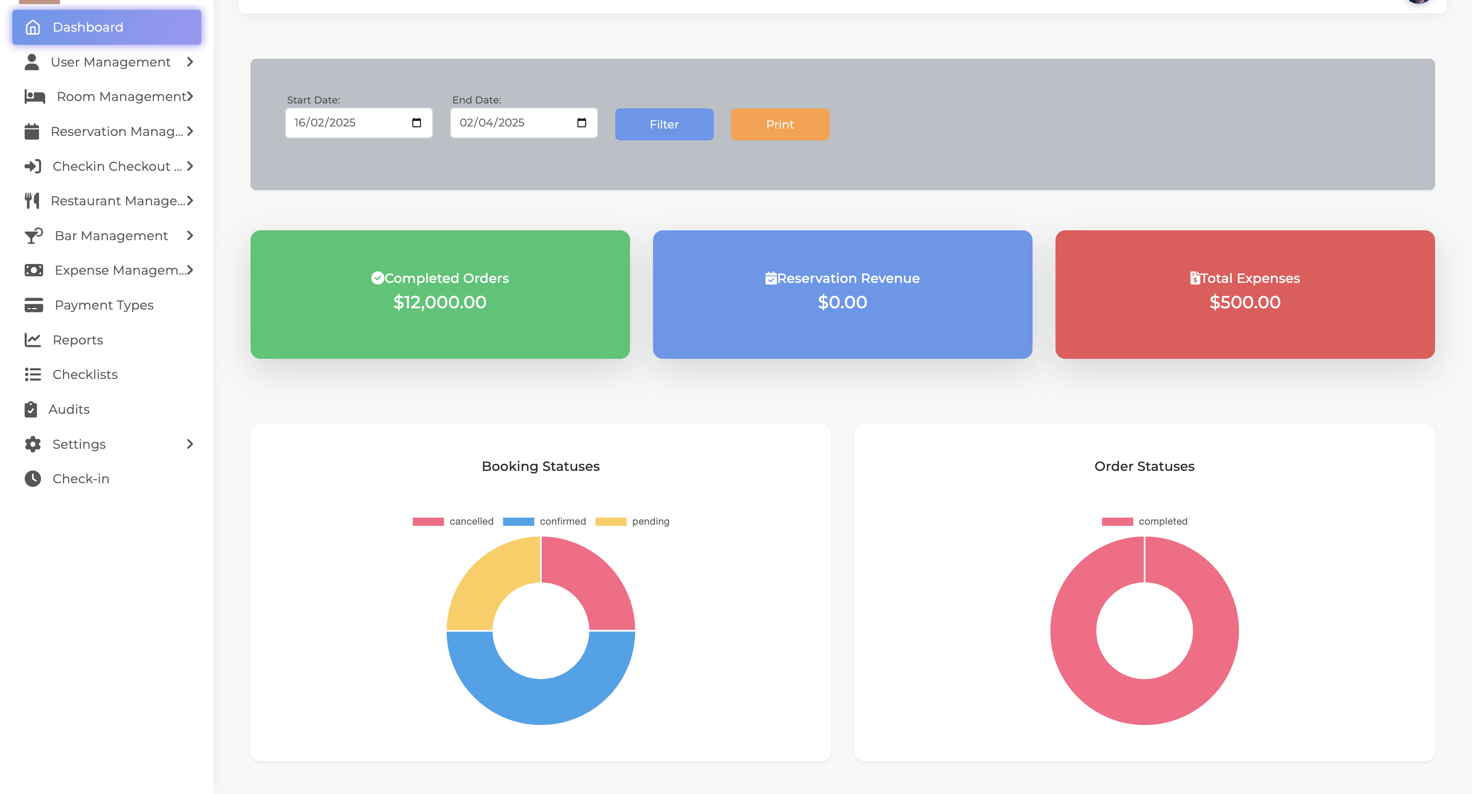Screen dimensions: 1472x794
Task: Expand the Bar Management submenu chevron
Action: tap(190, 235)
